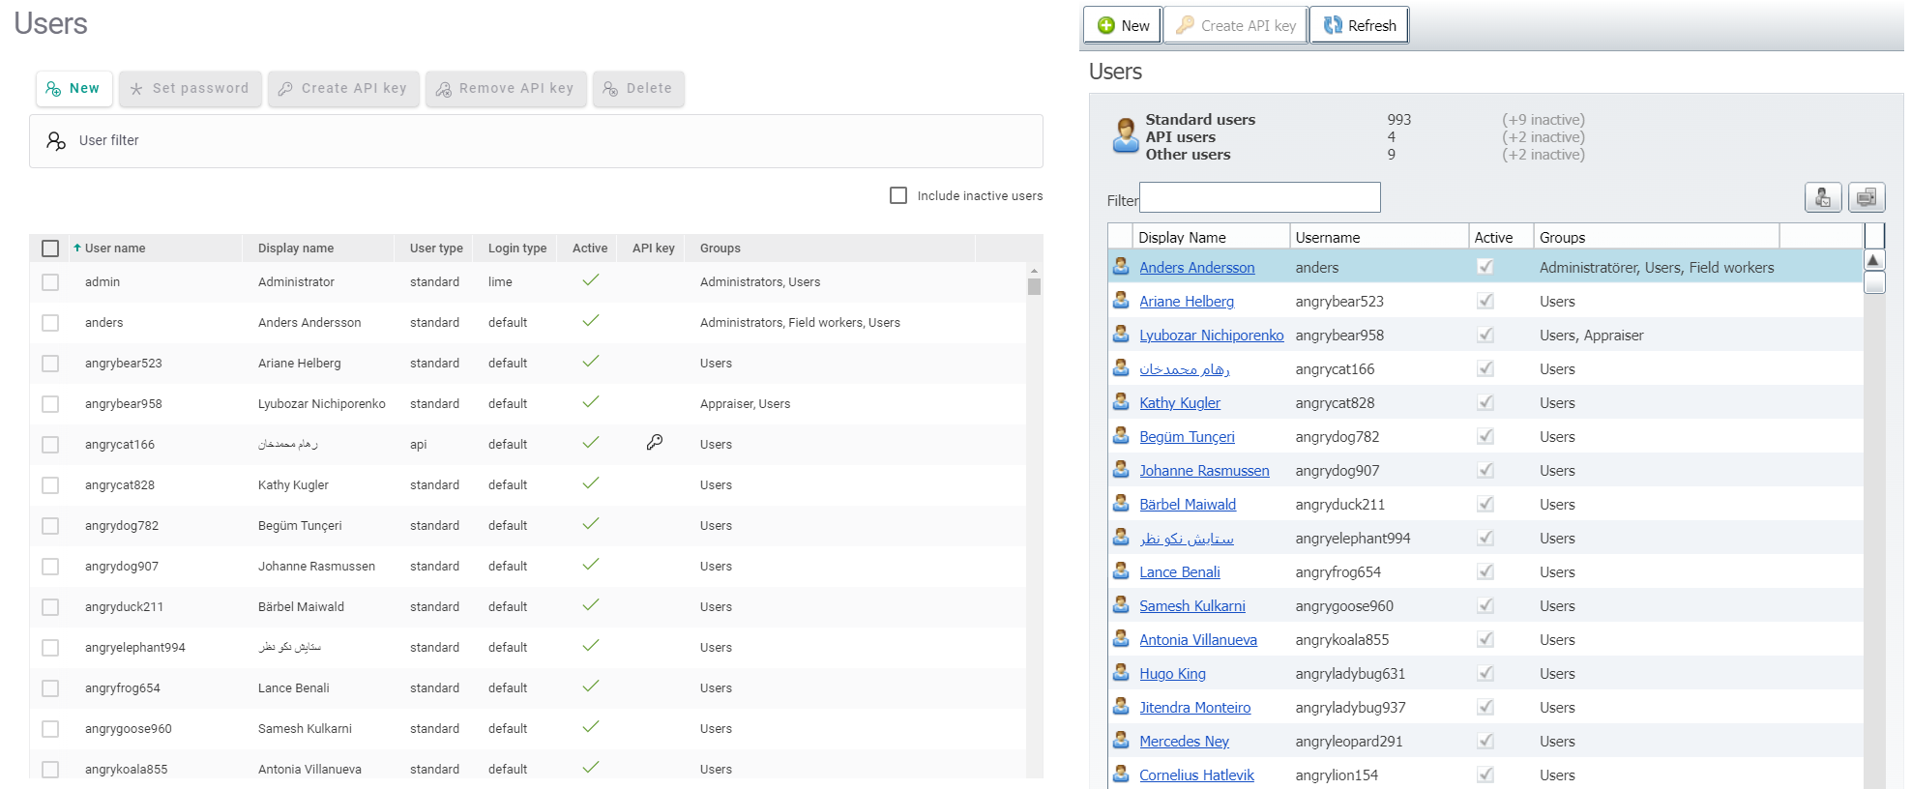The image size is (1911, 789).
Task: Sort the right table by Display Name header
Action: pos(1182,237)
